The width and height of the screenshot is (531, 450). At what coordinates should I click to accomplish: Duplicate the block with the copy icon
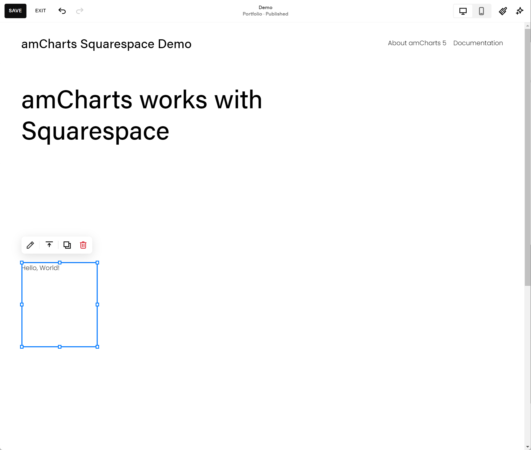pos(67,245)
